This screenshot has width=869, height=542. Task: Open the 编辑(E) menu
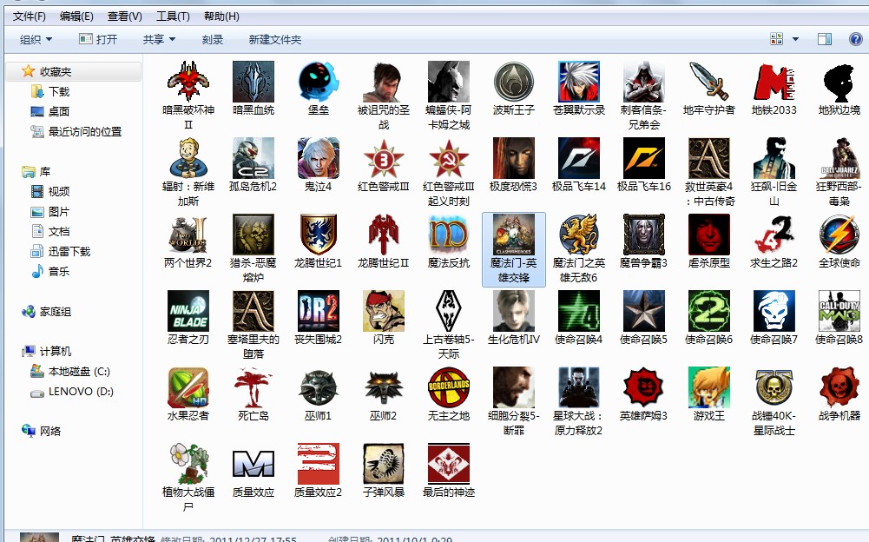click(76, 17)
